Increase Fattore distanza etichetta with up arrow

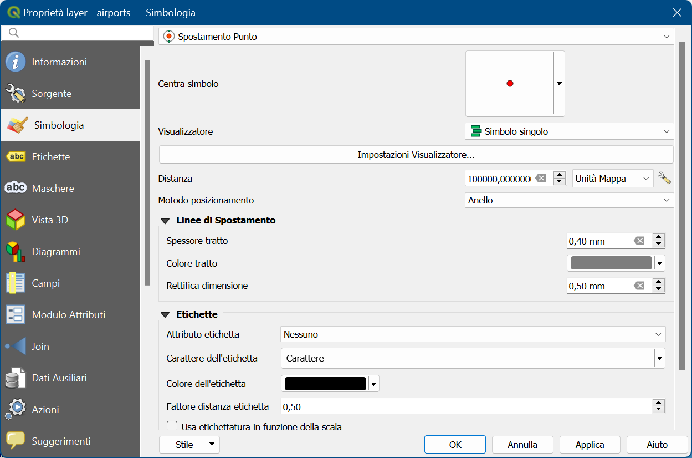click(x=658, y=403)
